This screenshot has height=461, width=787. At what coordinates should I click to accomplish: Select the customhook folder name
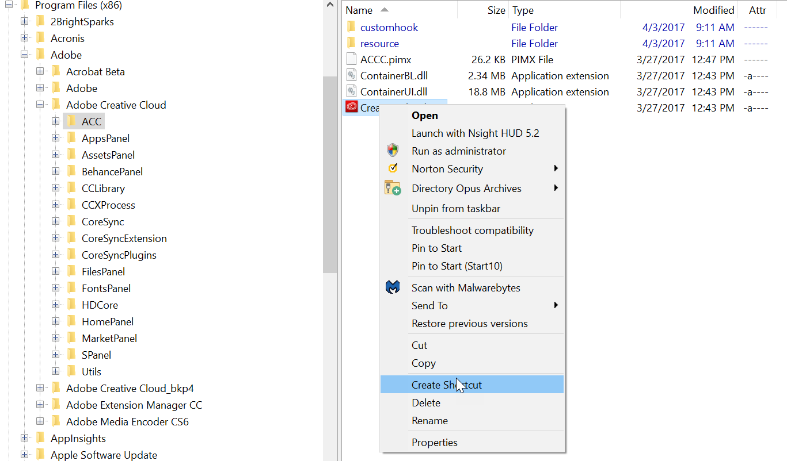389,27
